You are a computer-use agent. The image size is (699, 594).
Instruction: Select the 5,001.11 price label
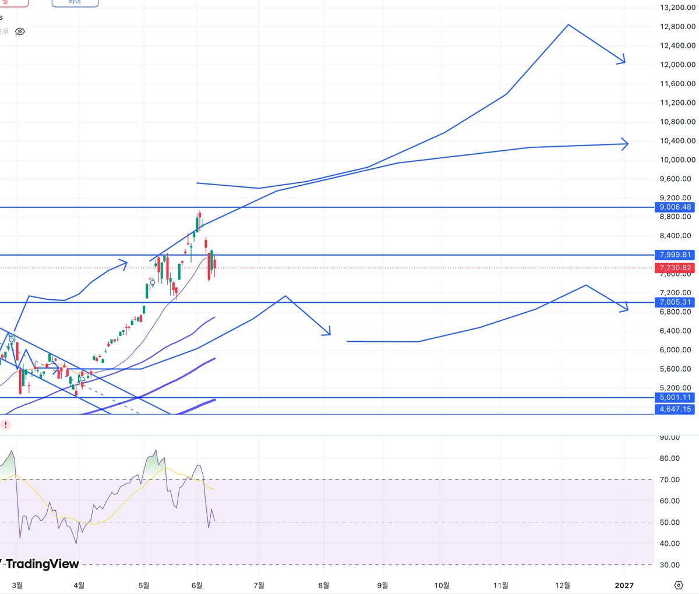coord(676,398)
